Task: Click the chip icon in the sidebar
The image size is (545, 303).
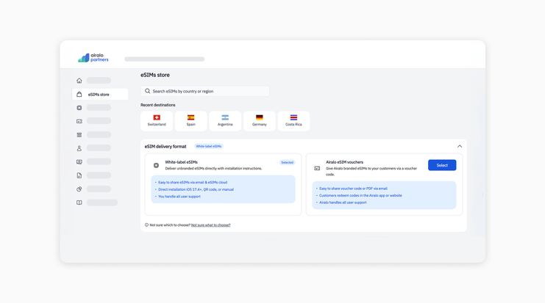Action: (79, 108)
